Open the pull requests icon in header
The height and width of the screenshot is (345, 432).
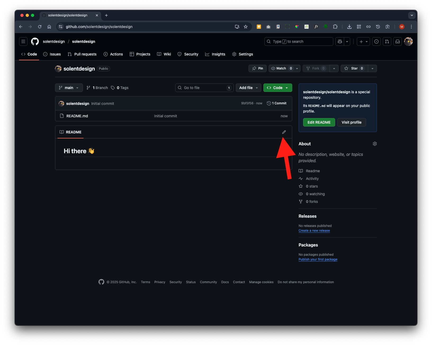click(x=387, y=41)
